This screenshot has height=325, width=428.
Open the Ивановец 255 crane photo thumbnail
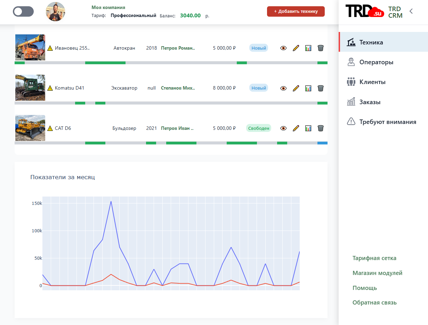point(30,48)
